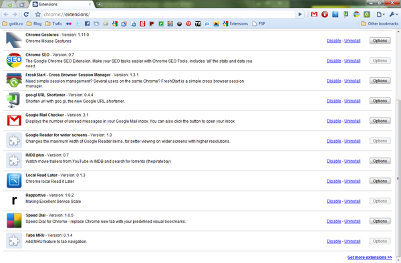The width and height of the screenshot is (401, 263).
Task: Open the Facebook bookmark icon
Action: click(87, 24)
